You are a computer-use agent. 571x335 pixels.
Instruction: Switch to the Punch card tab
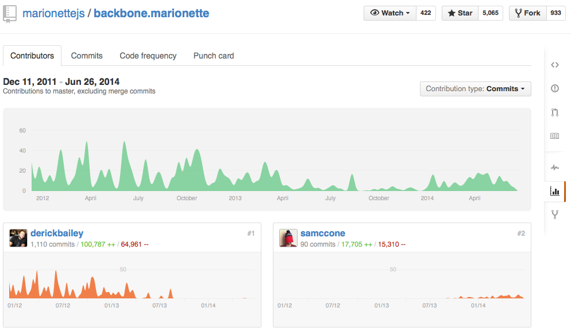point(213,56)
